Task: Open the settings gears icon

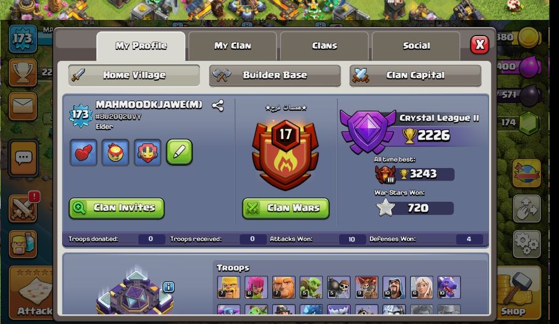Action: [527, 244]
